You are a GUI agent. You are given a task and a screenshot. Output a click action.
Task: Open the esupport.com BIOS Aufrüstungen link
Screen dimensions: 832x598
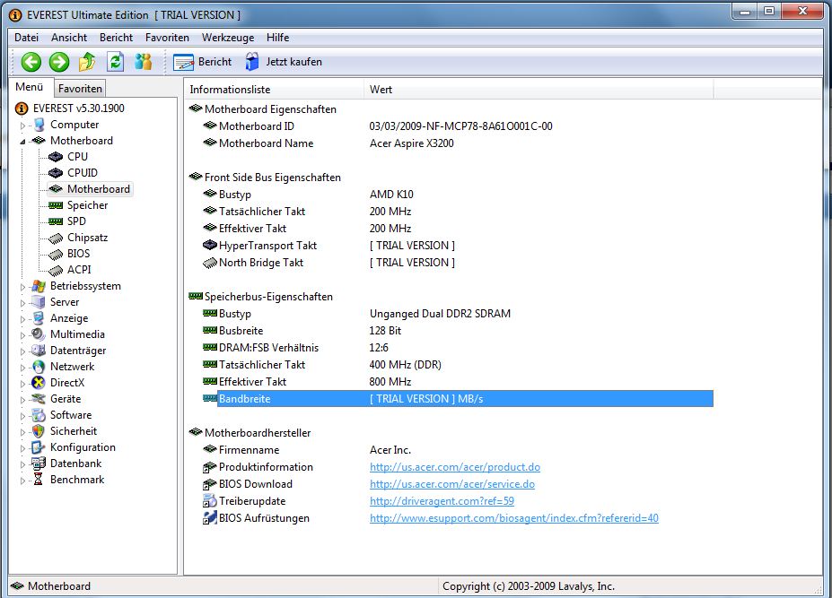pyautogui.click(x=514, y=518)
